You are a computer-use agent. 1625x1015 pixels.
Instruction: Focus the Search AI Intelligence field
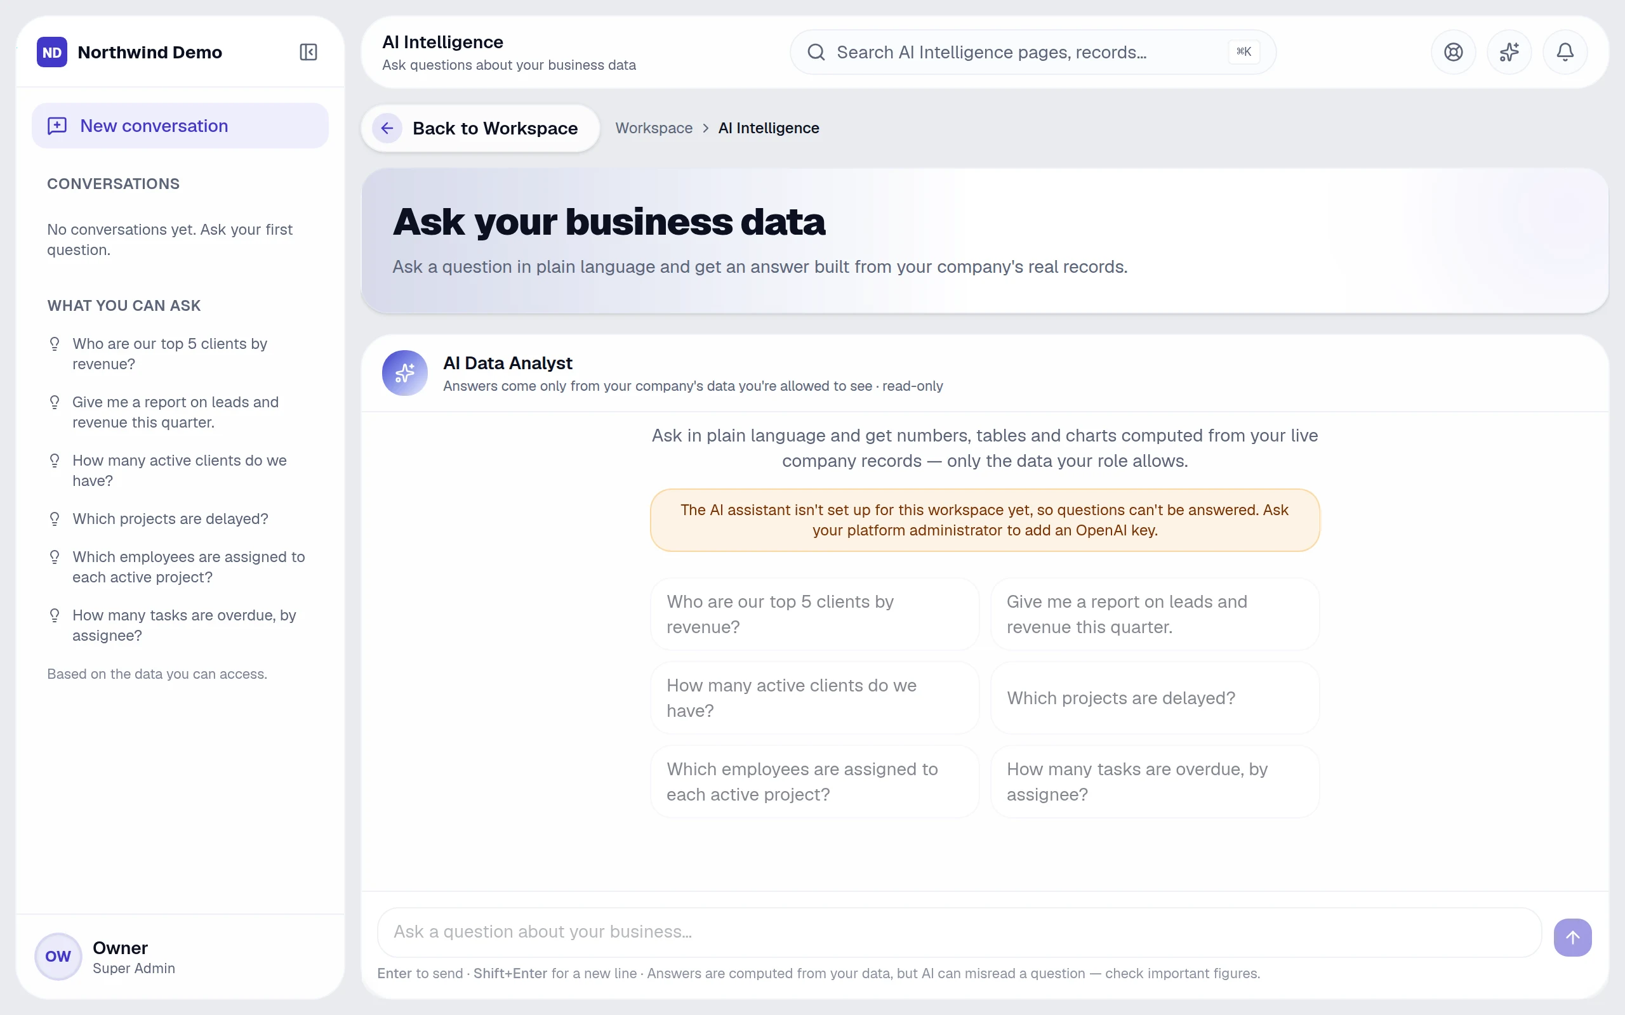1033,51
